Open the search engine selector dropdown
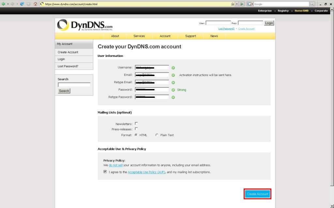 click(x=252, y=4)
